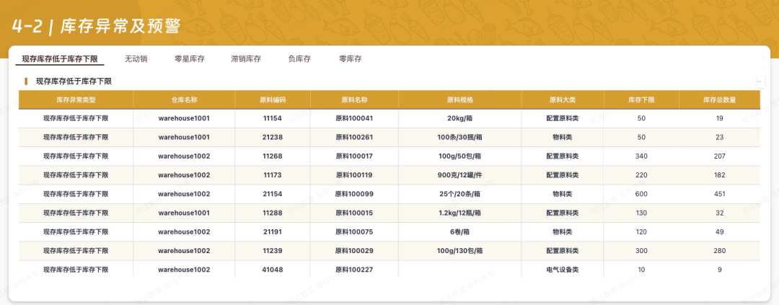Select material code 21238 cell

pyautogui.click(x=273, y=137)
